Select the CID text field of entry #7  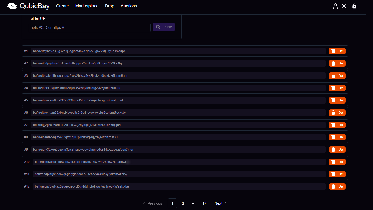(x=178, y=125)
